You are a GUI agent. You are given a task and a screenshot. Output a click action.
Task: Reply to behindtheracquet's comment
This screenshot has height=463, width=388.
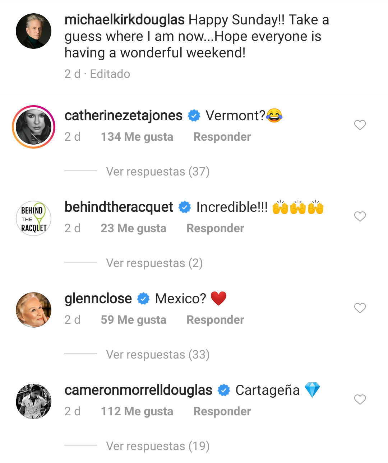click(215, 228)
